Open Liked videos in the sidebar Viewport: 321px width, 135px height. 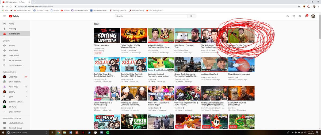click(x=15, y=55)
